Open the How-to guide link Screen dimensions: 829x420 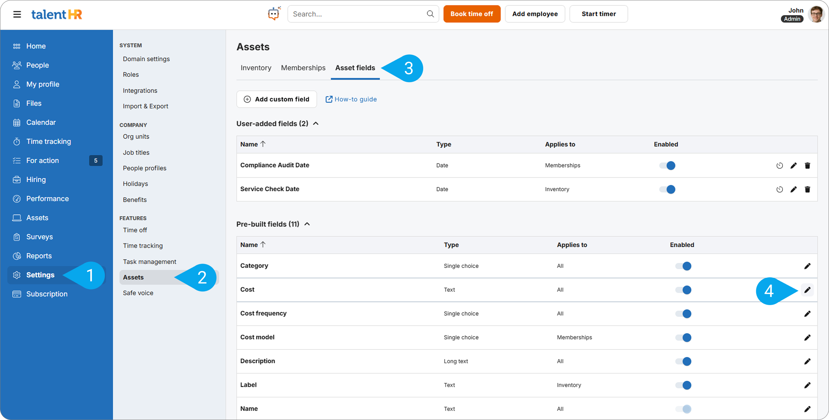tap(351, 99)
